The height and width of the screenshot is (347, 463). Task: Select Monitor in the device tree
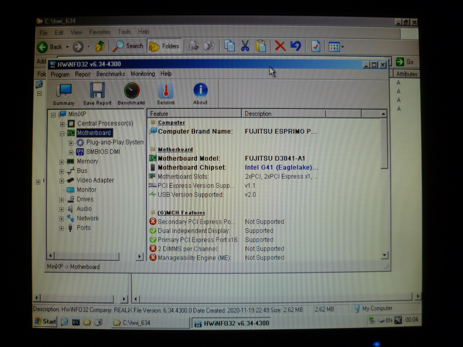[x=86, y=190]
